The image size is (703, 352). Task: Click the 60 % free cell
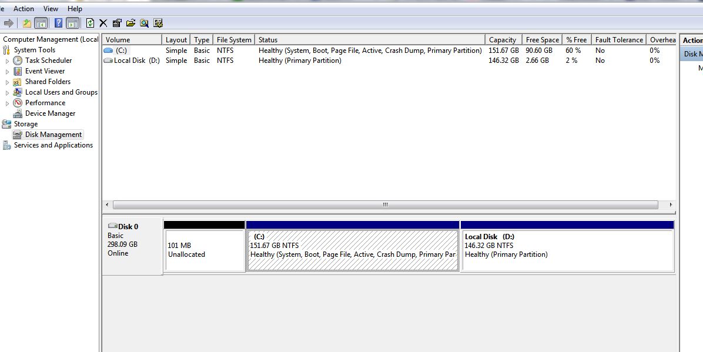(x=573, y=51)
